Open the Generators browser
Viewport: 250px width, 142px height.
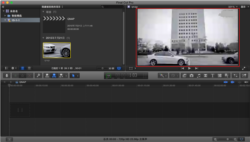[220, 75]
